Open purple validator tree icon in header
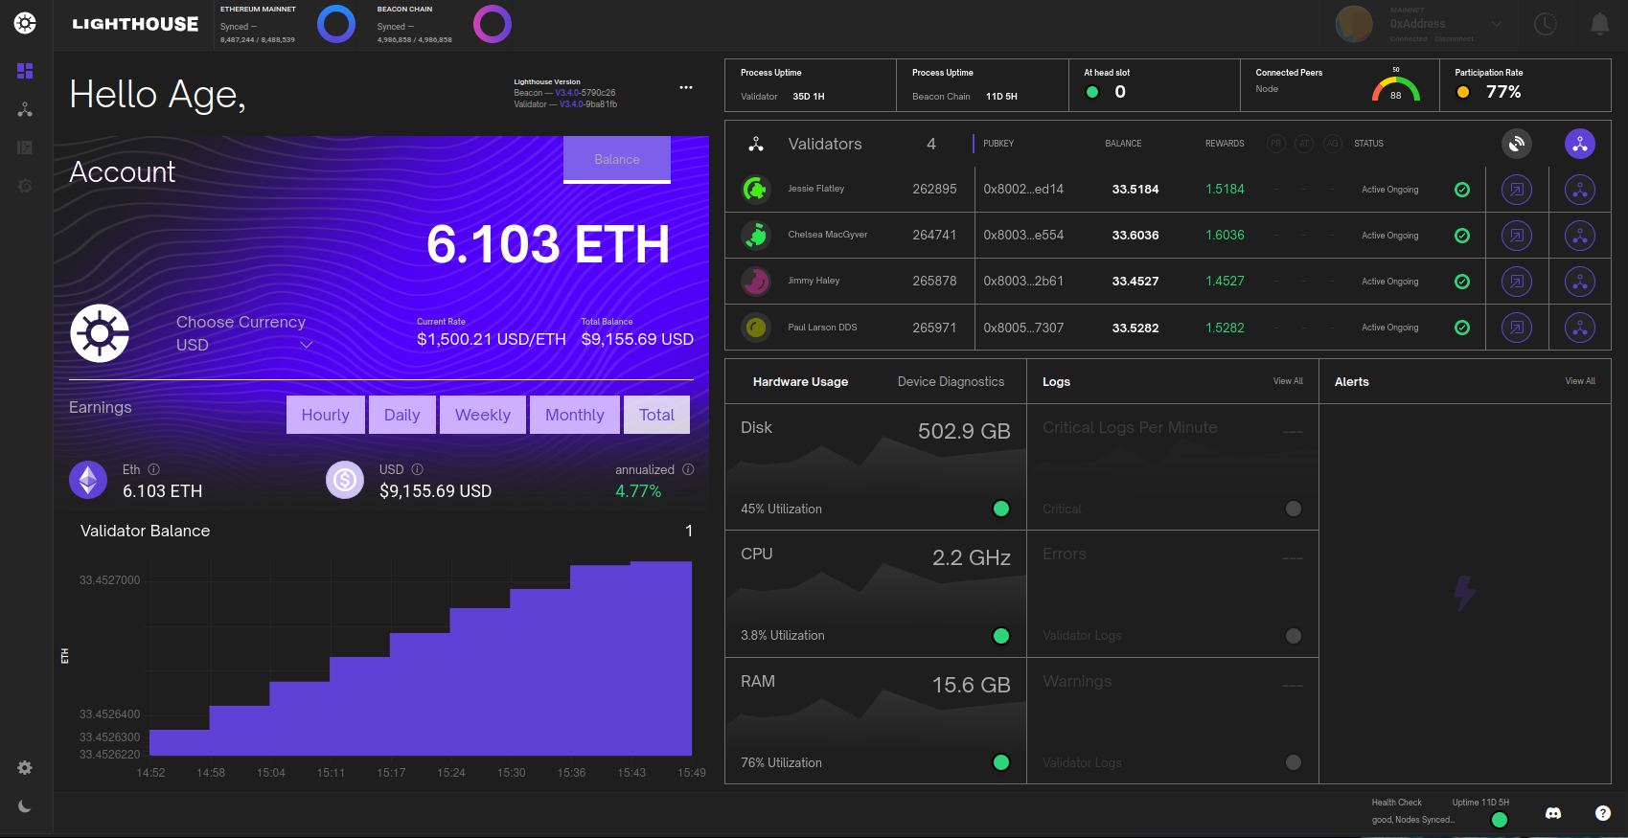Image resolution: width=1628 pixels, height=838 pixels. point(1580,144)
